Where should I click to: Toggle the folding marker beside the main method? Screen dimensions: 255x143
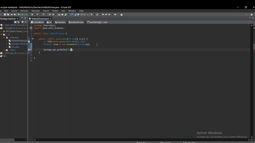click(33, 39)
